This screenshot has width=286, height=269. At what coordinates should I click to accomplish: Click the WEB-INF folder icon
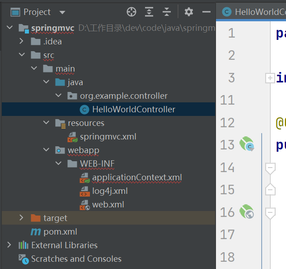(x=72, y=163)
